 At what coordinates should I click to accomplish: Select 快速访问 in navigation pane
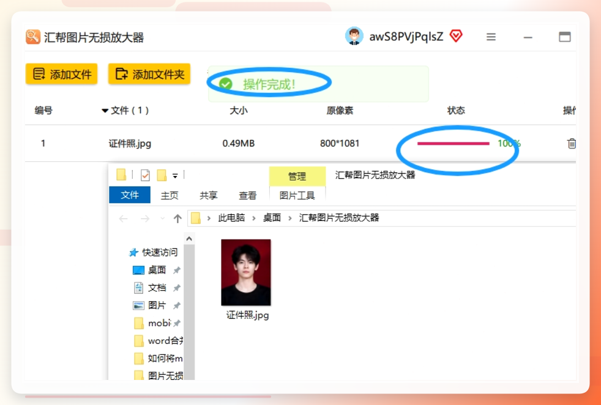click(x=160, y=252)
